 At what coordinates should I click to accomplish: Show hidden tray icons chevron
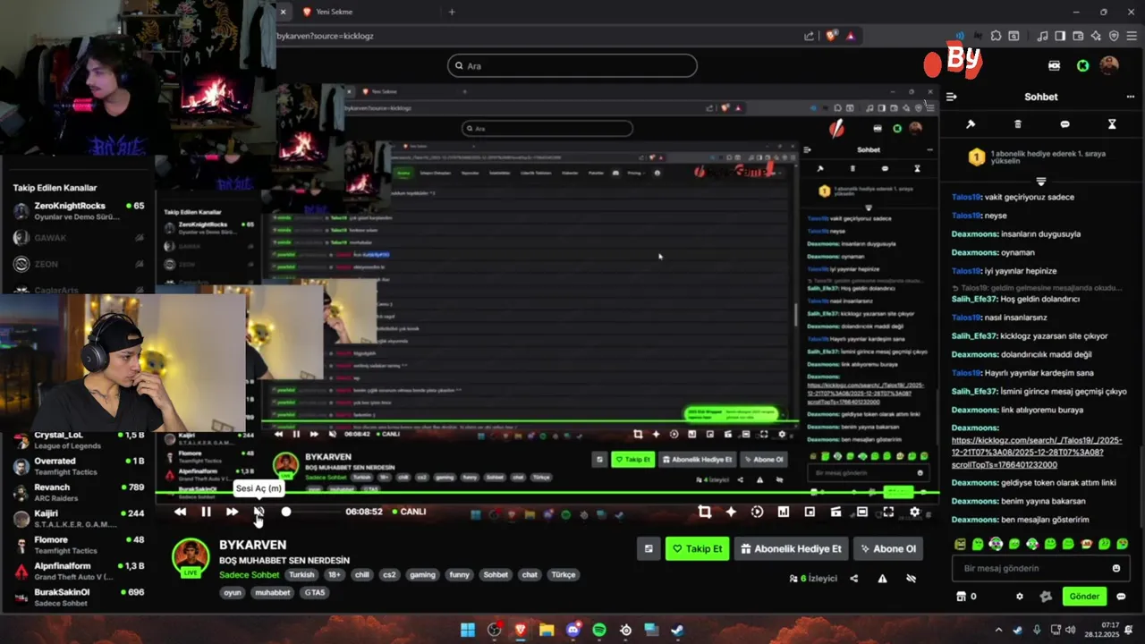pyautogui.click(x=998, y=630)
